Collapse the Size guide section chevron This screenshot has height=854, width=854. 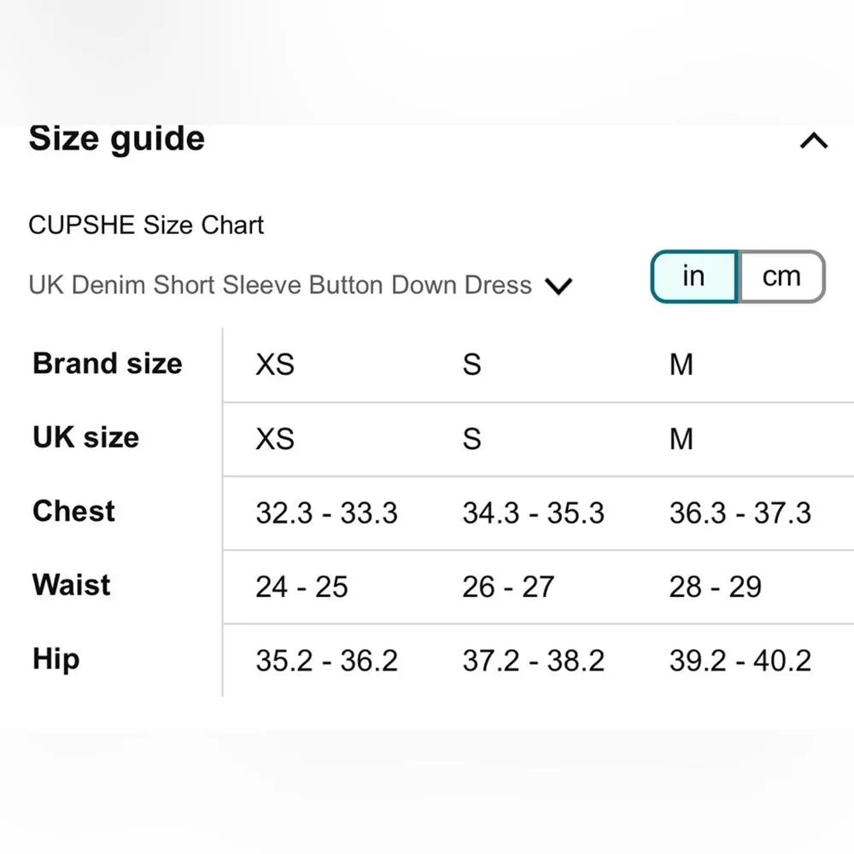[813, 141]
